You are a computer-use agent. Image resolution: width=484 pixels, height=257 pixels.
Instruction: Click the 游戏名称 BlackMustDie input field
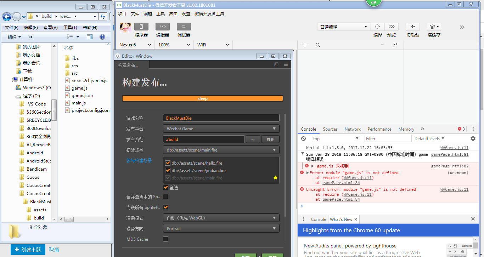pos(221,118)
